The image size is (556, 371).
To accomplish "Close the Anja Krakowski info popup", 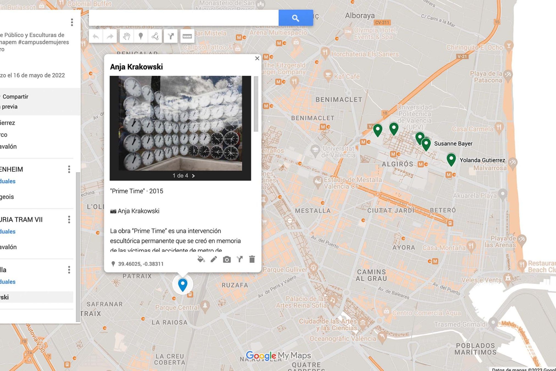I will 257,58.
